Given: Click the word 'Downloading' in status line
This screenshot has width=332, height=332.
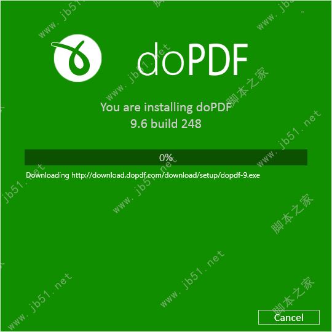Looking at the screenshot, I should point(47,175).
